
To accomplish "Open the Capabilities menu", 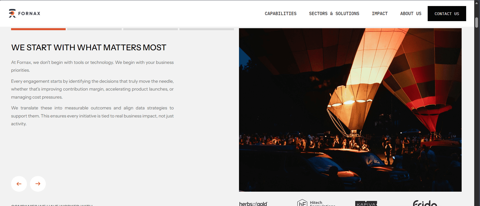I will 281,14.
